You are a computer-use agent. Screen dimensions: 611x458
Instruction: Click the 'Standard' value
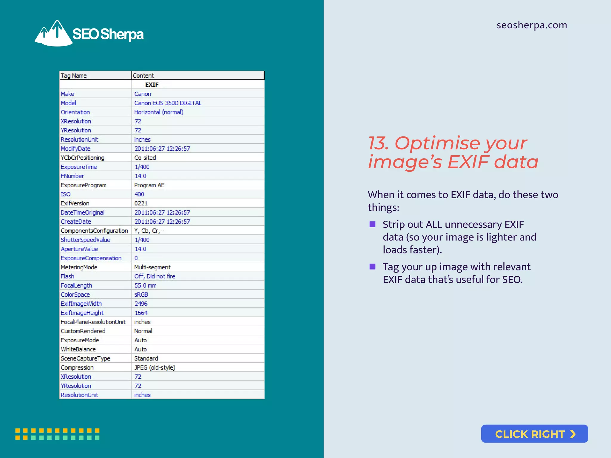[146, 358]
